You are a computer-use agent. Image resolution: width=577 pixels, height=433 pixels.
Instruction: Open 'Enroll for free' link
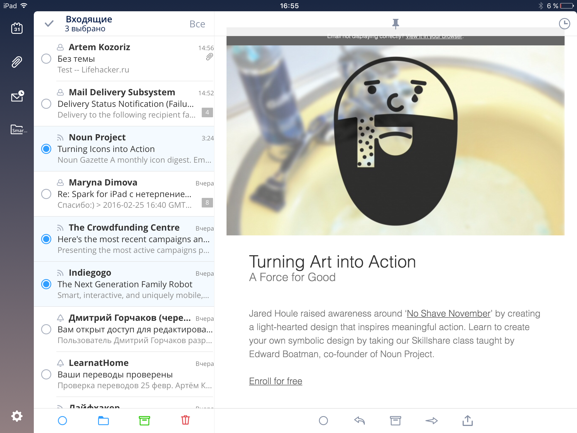(276, 381)
